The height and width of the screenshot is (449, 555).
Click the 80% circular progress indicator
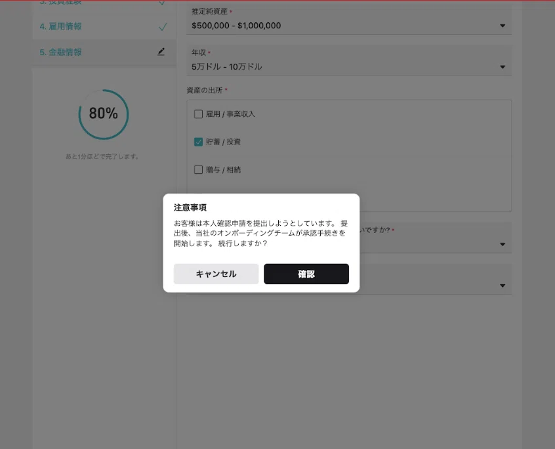pyautogui.click(x=104, y=114)
